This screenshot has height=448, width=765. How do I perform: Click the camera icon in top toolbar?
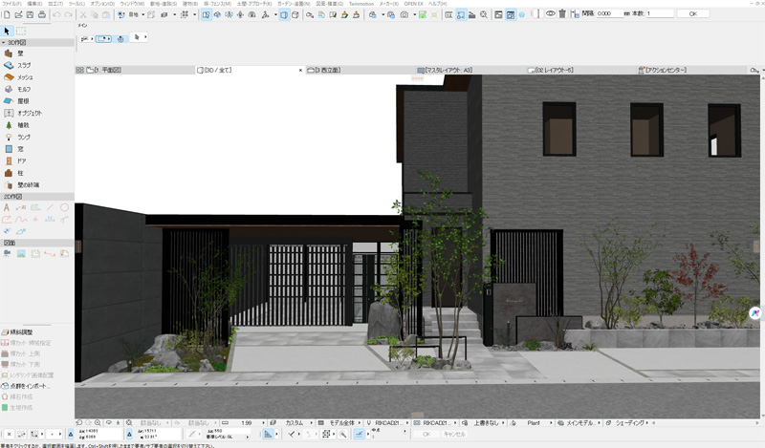tap(404, 14)
